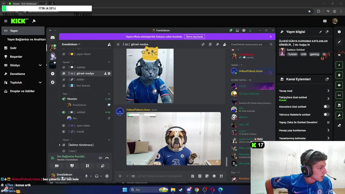Invite people icon next to EnesGokcen server name
345x194 pixels.
(109, 44)
